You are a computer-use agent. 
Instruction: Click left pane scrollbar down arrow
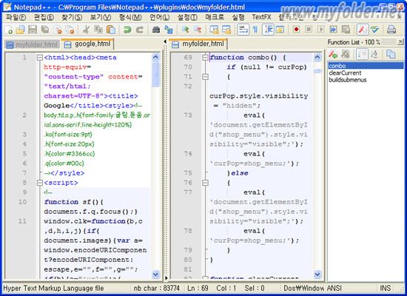[x=155, y=274]
